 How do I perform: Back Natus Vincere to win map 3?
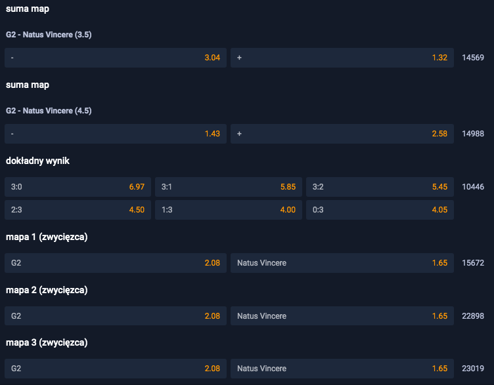(342, 369)
